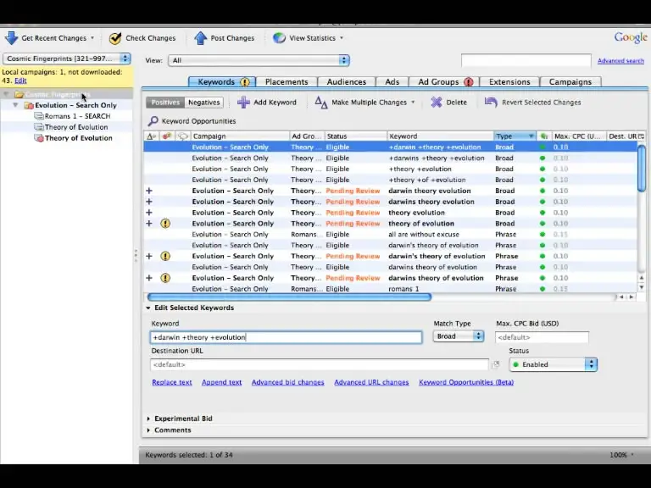Click warning icon in 'darwins theory of evolution' pending row

[x=165, y=278]
